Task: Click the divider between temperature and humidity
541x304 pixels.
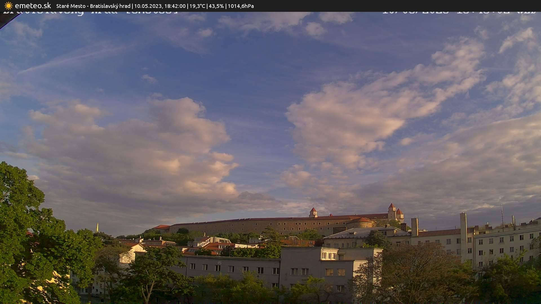Action: click(x=208, y=6)
